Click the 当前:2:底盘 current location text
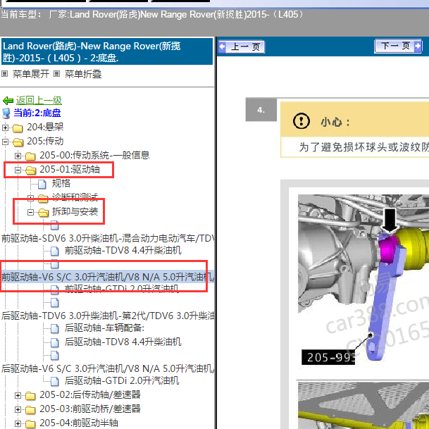The height and width of the screenshot is (429, 429). click(x=37, y=113)
